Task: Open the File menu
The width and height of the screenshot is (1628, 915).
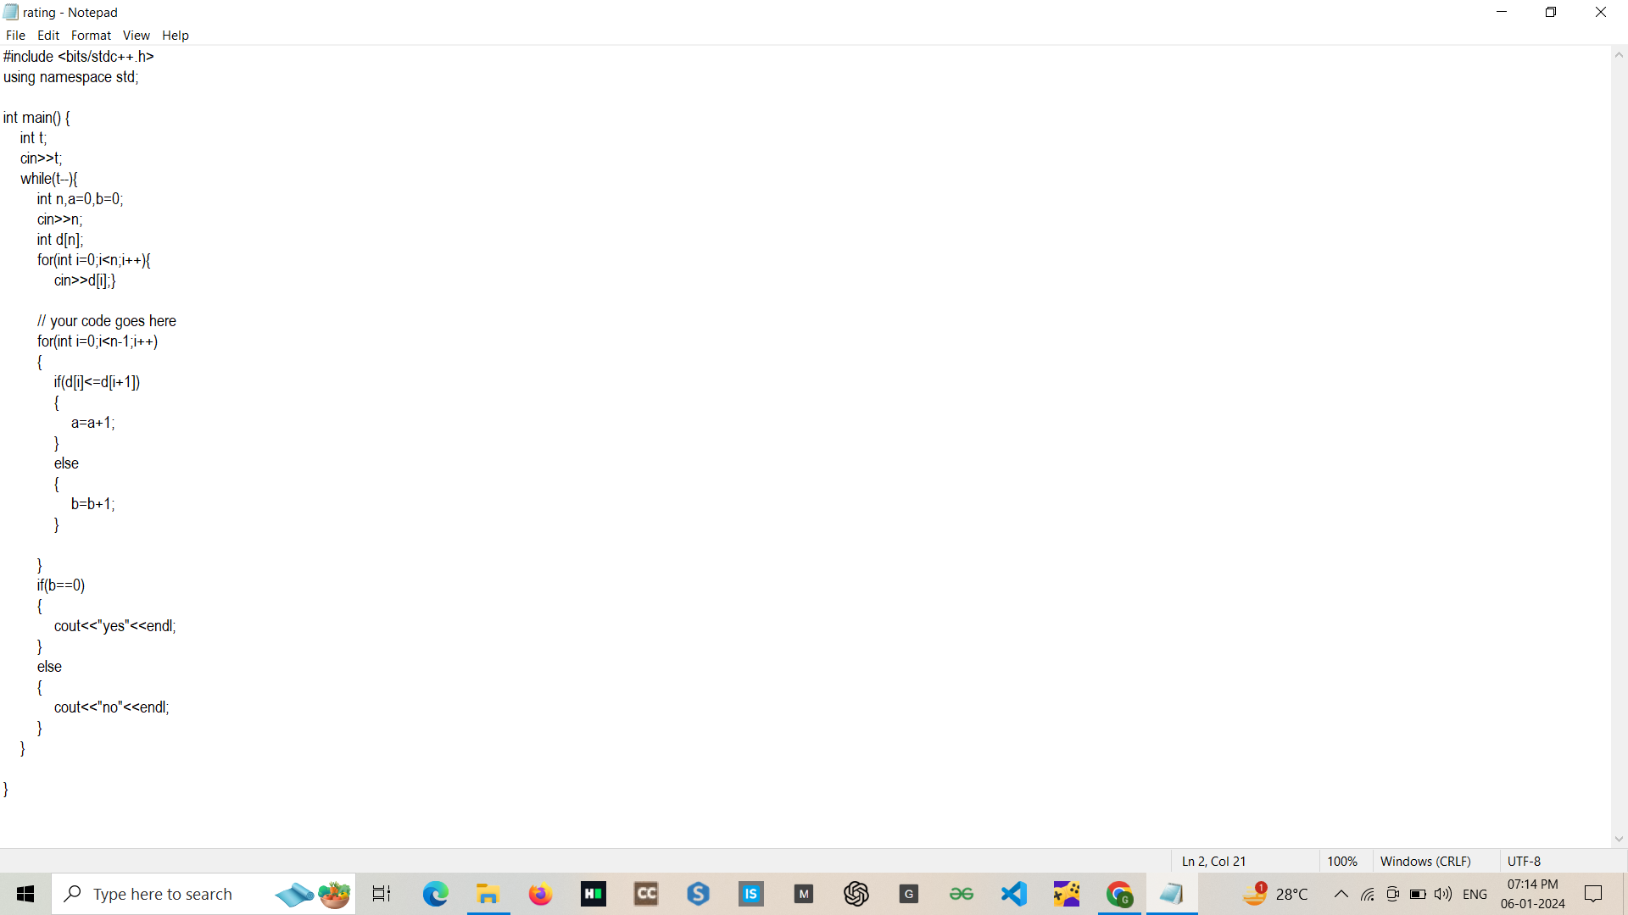Action: click(15, 36)
